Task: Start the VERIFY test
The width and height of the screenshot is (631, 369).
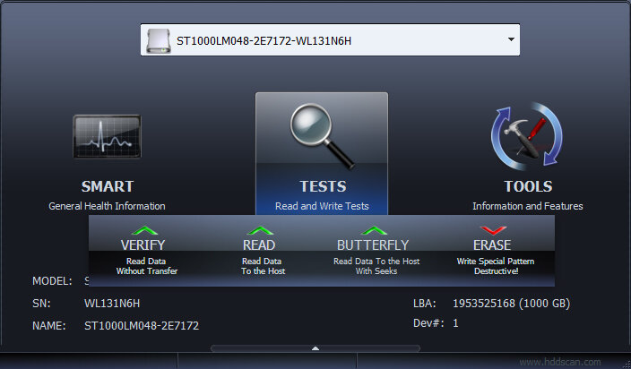Action: (x=143, y=245)
